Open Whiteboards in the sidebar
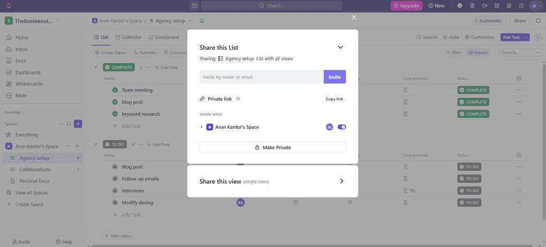This screenshot has height=247, width=546. (29, 84)
